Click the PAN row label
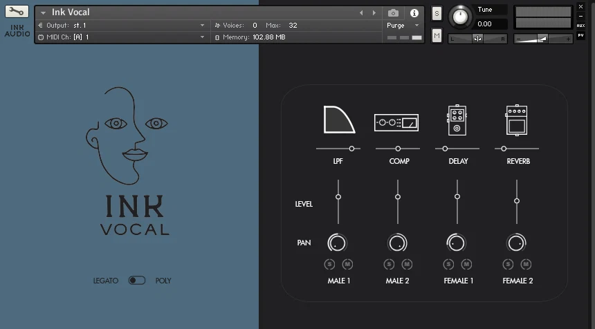The width and height of the screenshot is (595, 329). 304,243
